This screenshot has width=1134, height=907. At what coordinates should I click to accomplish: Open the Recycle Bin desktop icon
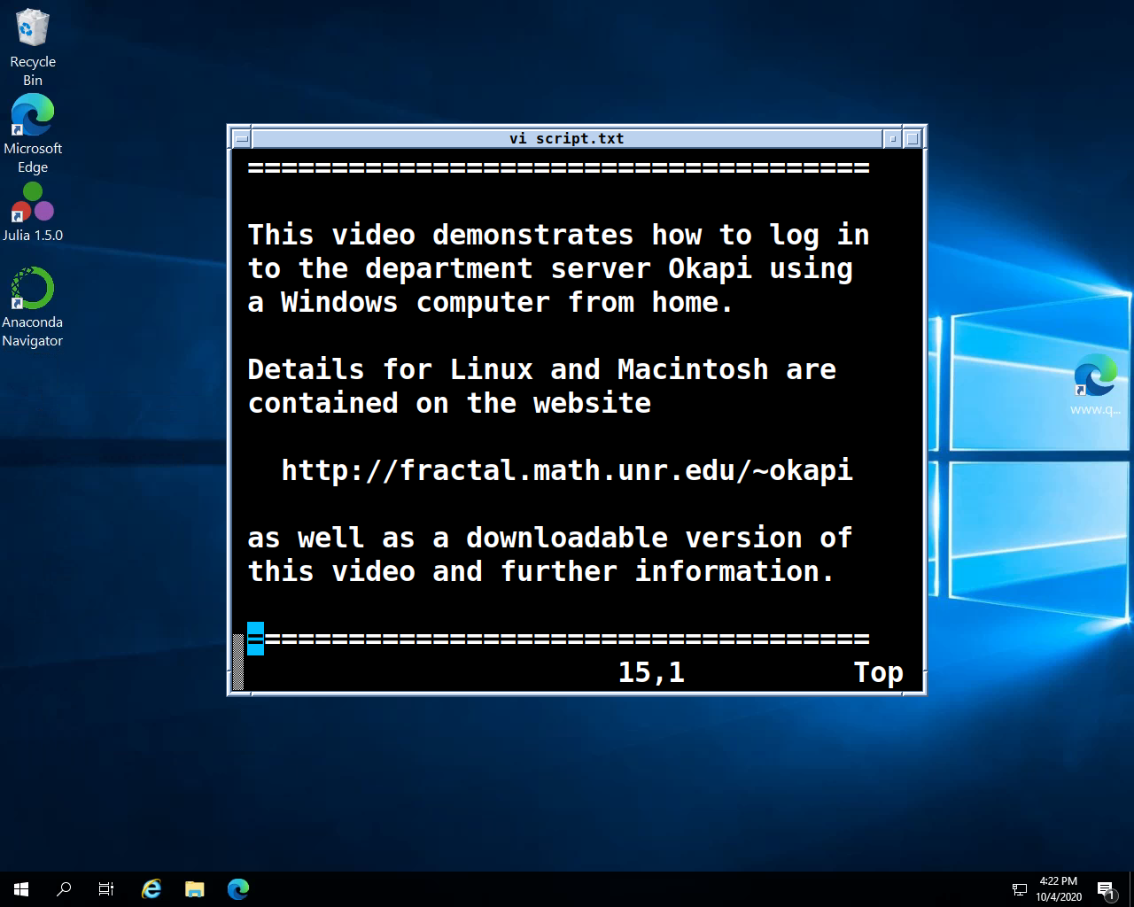click(x=32, y=46)
